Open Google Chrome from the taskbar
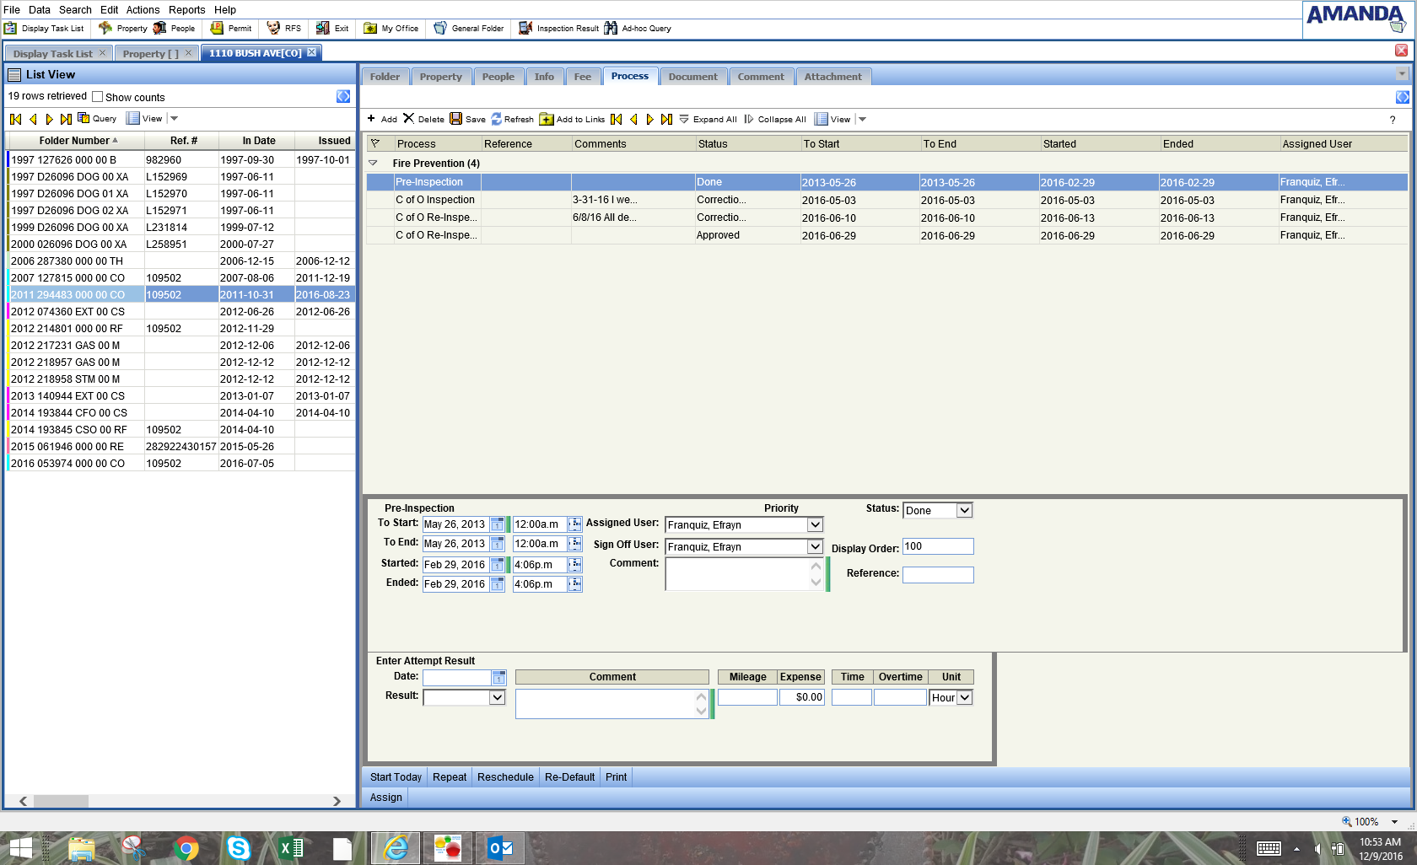This screenshot has width=1417, height=865. pyautogui.click(x=186, y=848)
